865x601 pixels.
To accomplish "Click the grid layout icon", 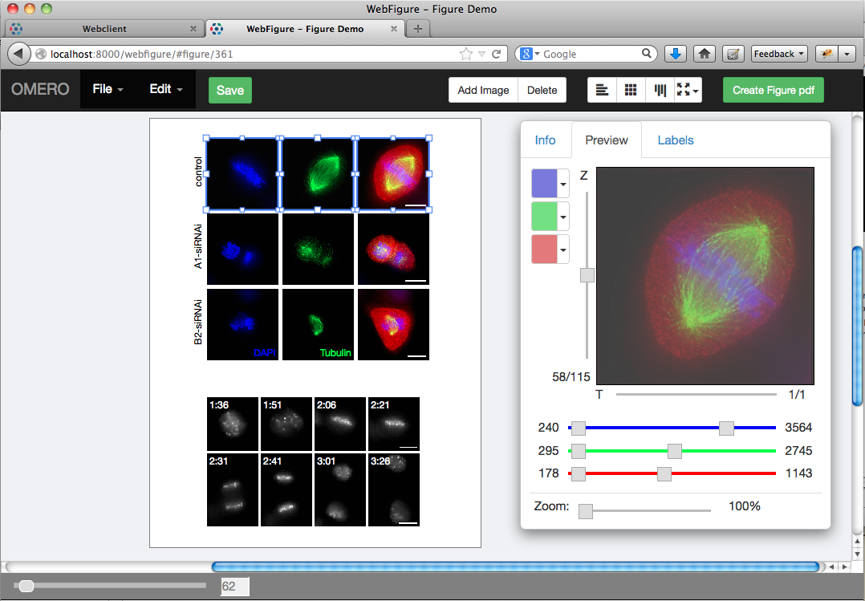I will coord(631,90).
